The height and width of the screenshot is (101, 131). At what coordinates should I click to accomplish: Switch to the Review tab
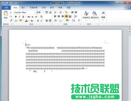tap(60, 8)
